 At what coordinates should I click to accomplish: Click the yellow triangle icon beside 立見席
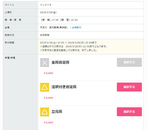44,112
